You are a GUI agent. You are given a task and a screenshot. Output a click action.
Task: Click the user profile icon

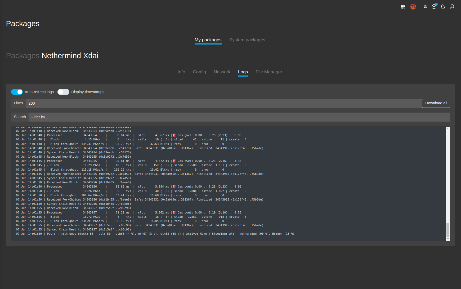452,7
